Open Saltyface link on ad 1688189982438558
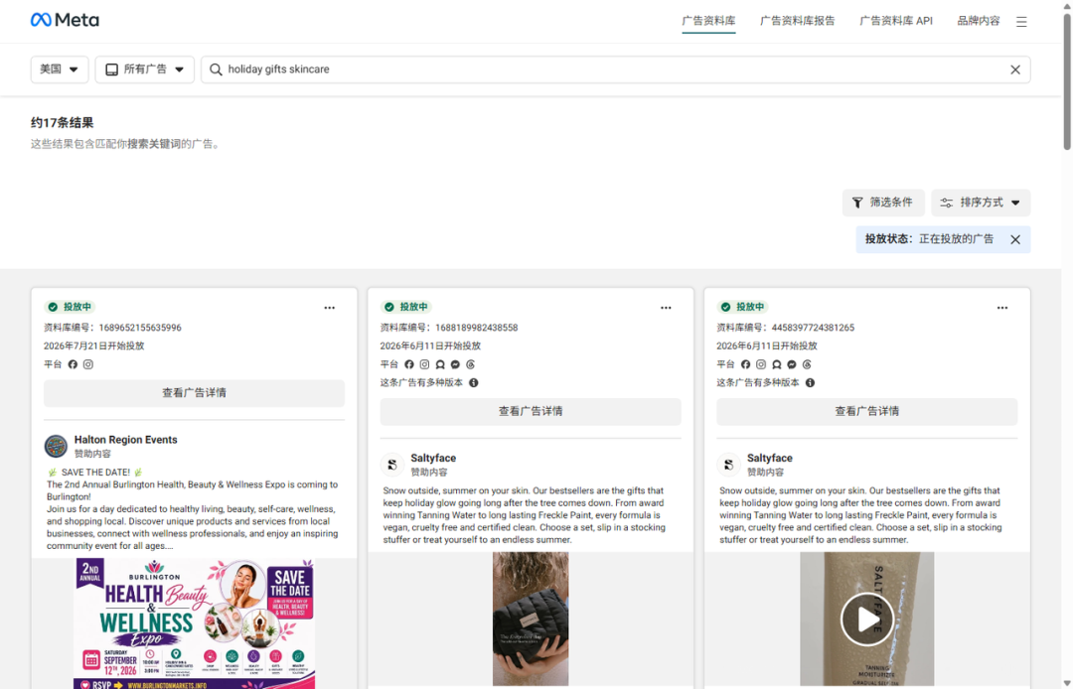This screenshot has height=689, width=1073. (433, 458)
